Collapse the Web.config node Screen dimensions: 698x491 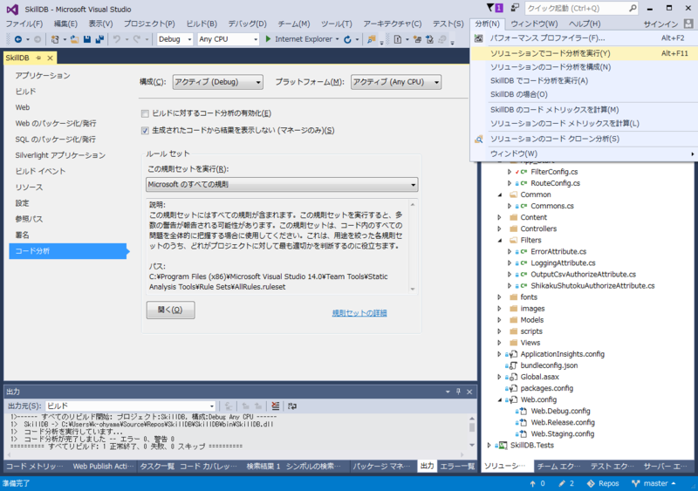tap(500, 399)
